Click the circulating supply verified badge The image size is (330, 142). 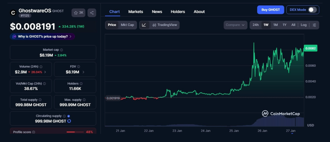69,116
